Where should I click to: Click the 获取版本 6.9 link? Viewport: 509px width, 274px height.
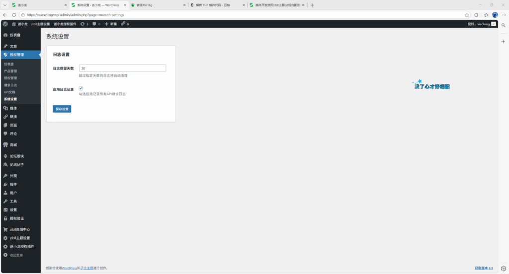pos(484,268)
